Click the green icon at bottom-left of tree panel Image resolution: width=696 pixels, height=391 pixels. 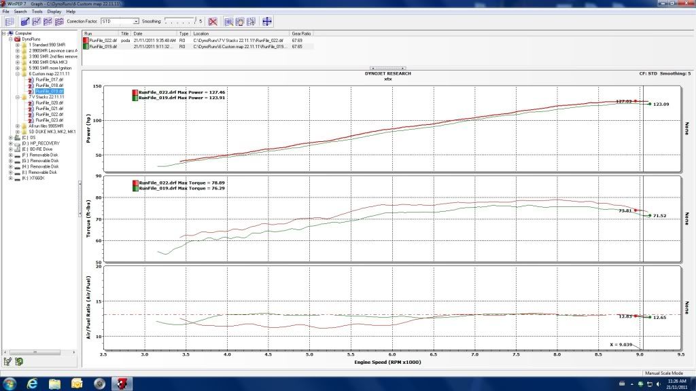18,361
